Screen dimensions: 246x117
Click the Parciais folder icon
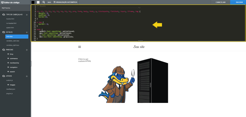tap(4, 50)
